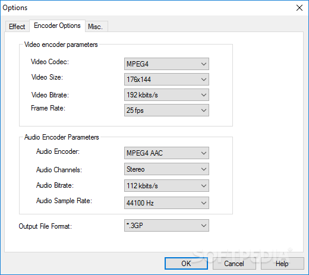
Task: Open the Video Bitrate dropdown
Action: 166,94
